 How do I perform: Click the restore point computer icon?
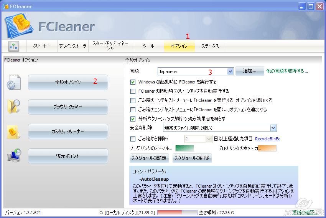(13, 156)
